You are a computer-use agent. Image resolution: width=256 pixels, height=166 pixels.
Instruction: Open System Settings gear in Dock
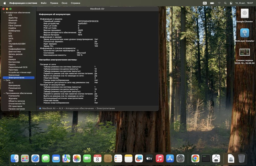180,158
